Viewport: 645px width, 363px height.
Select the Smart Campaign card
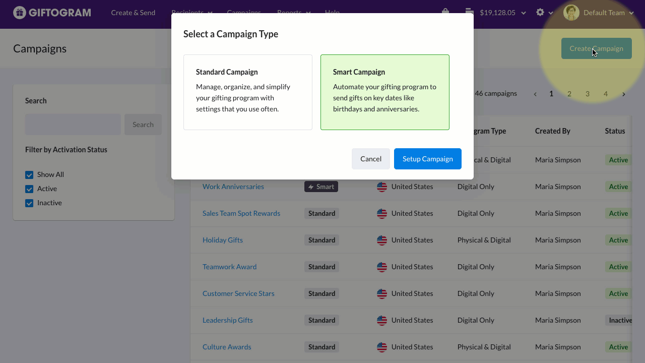tap(385, 92)
